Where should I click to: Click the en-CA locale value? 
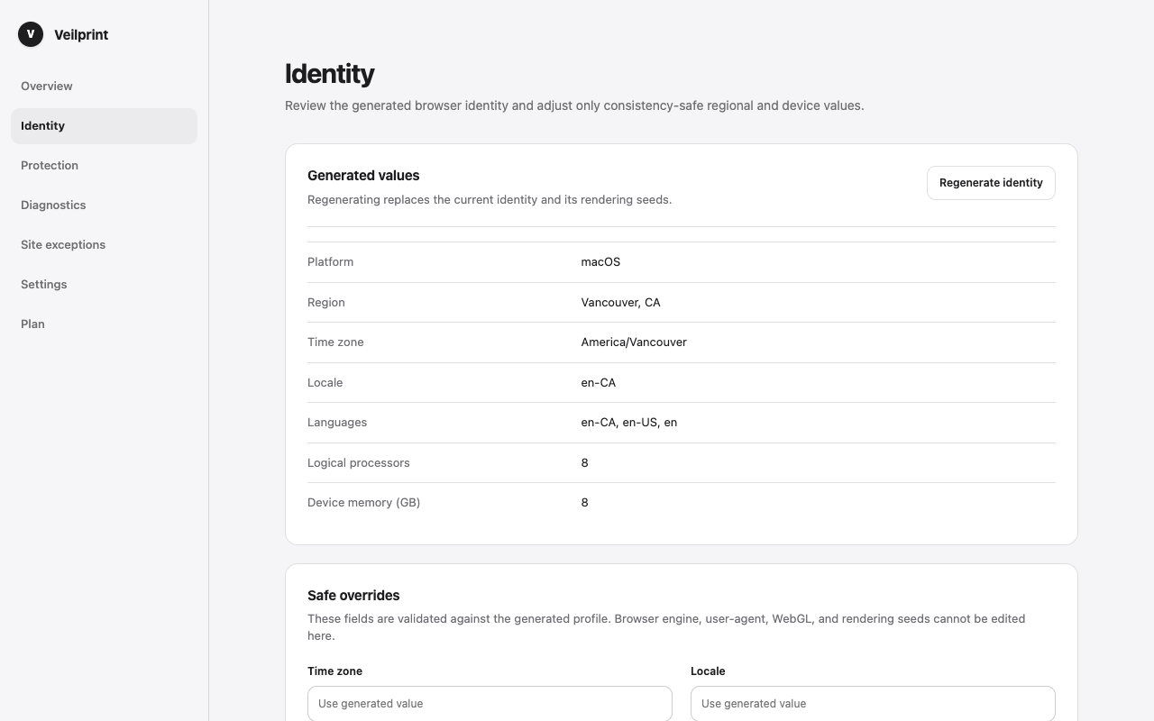[x=599, y=383]
